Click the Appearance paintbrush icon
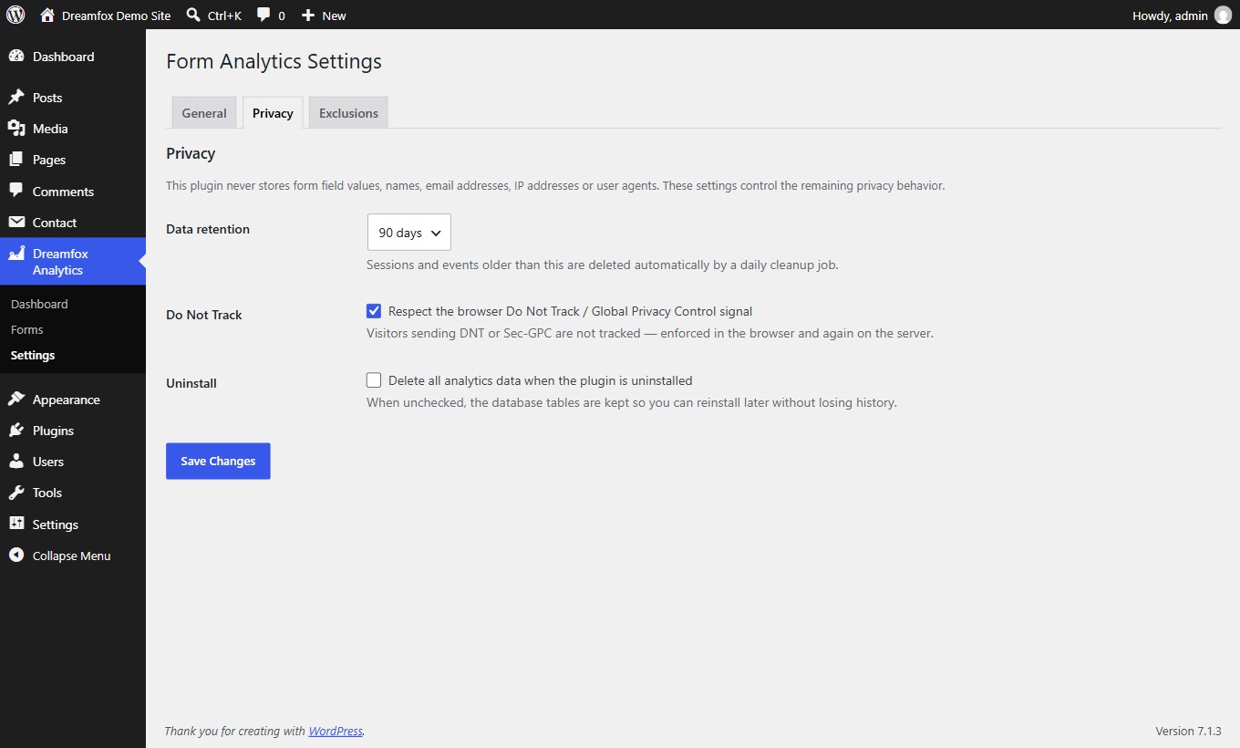 tap(16, 400)
